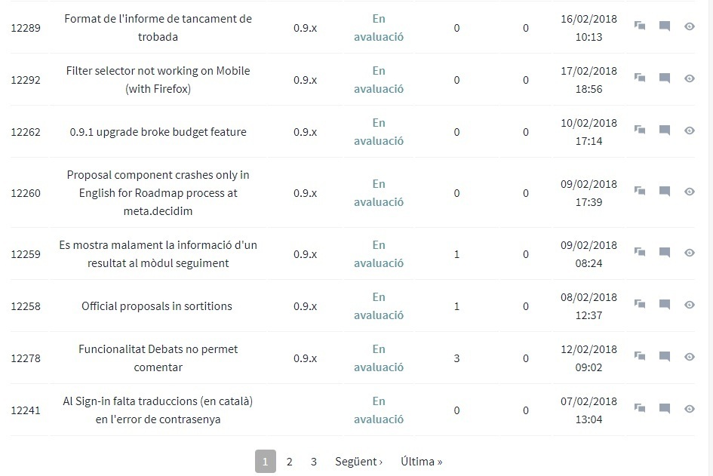
Task: Go to page 3 of results
Action: tap(314, 462)
